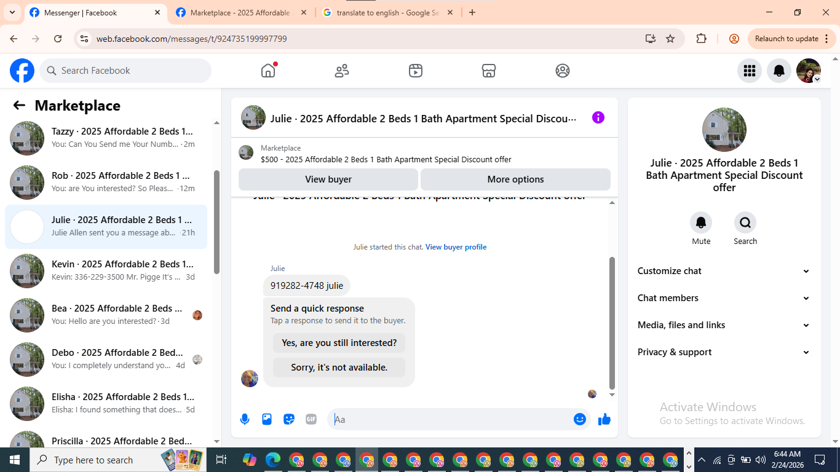Open the Video/Watch icon in top navigation
Screen dimensions: 840x472
click(416, 71)
